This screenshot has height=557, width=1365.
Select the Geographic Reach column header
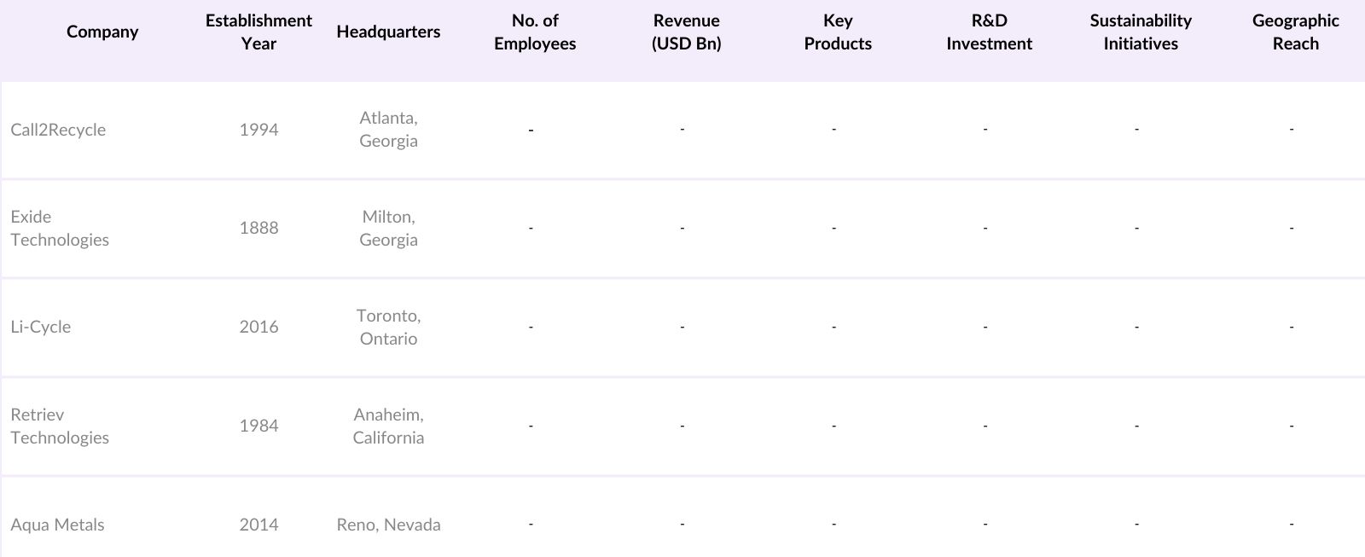click(x=1295, y=32)
